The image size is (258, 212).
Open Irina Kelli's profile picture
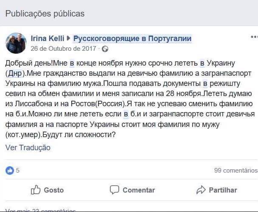point(16,43)
